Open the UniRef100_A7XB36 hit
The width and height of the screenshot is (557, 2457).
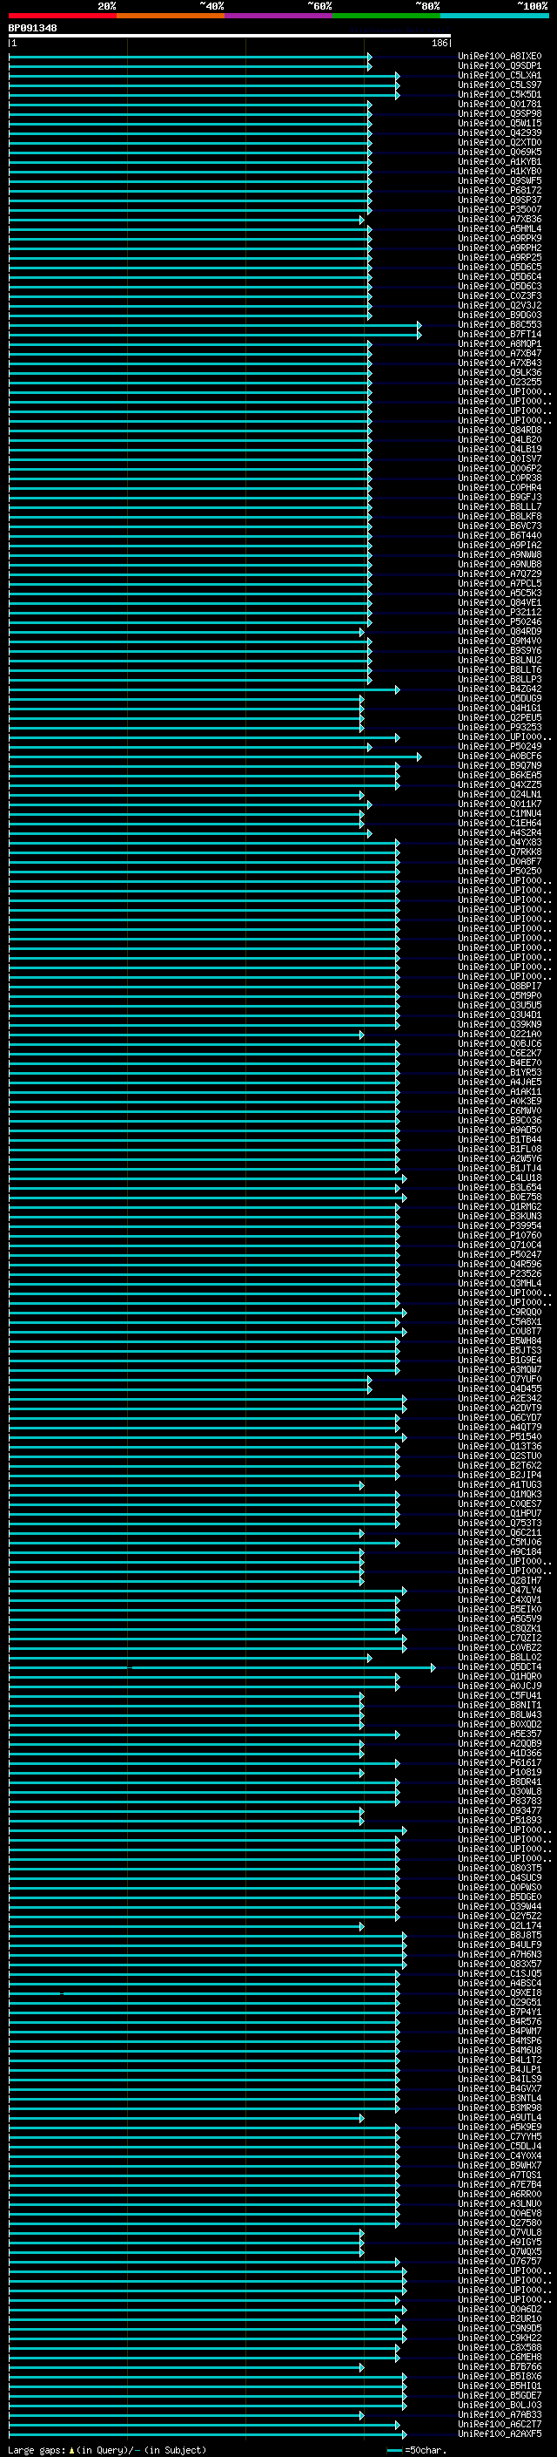(500, 220)
